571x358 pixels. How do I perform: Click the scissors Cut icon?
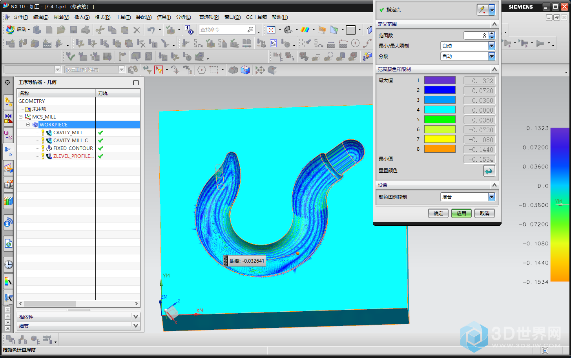pos(100,30)
